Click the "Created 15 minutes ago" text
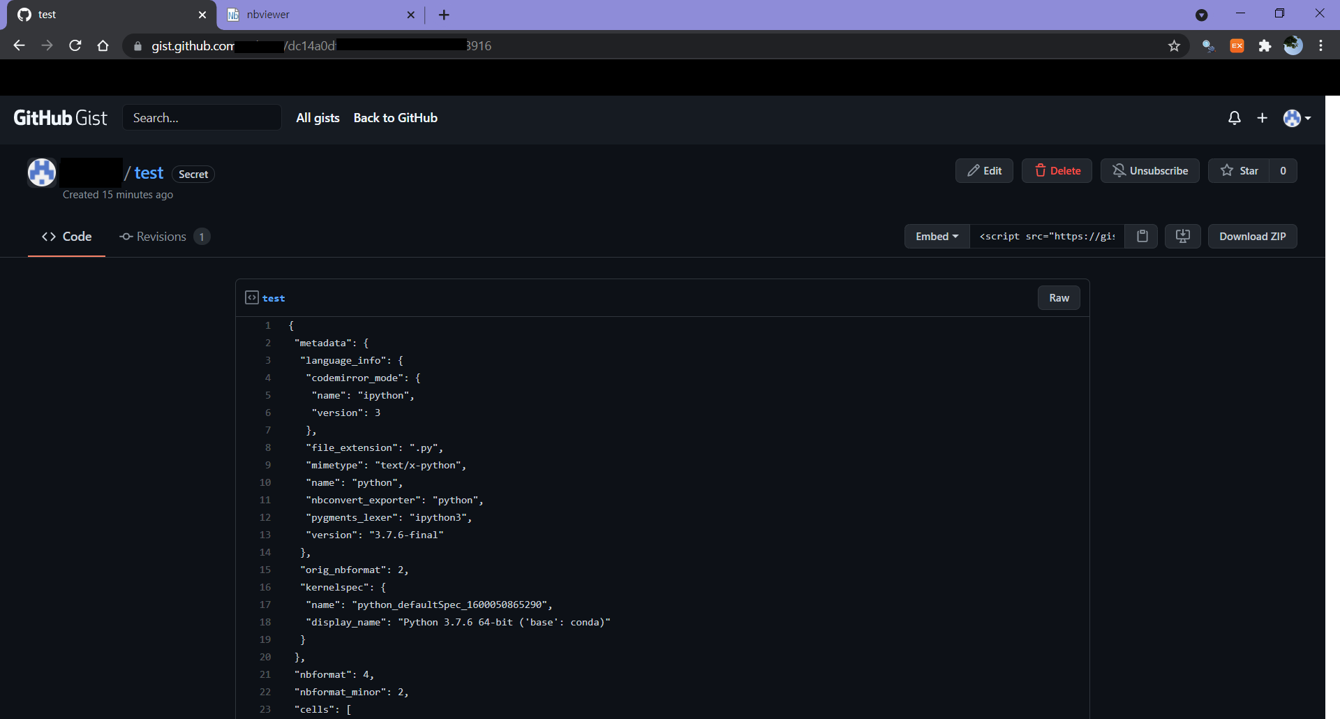 pos(118,195)
